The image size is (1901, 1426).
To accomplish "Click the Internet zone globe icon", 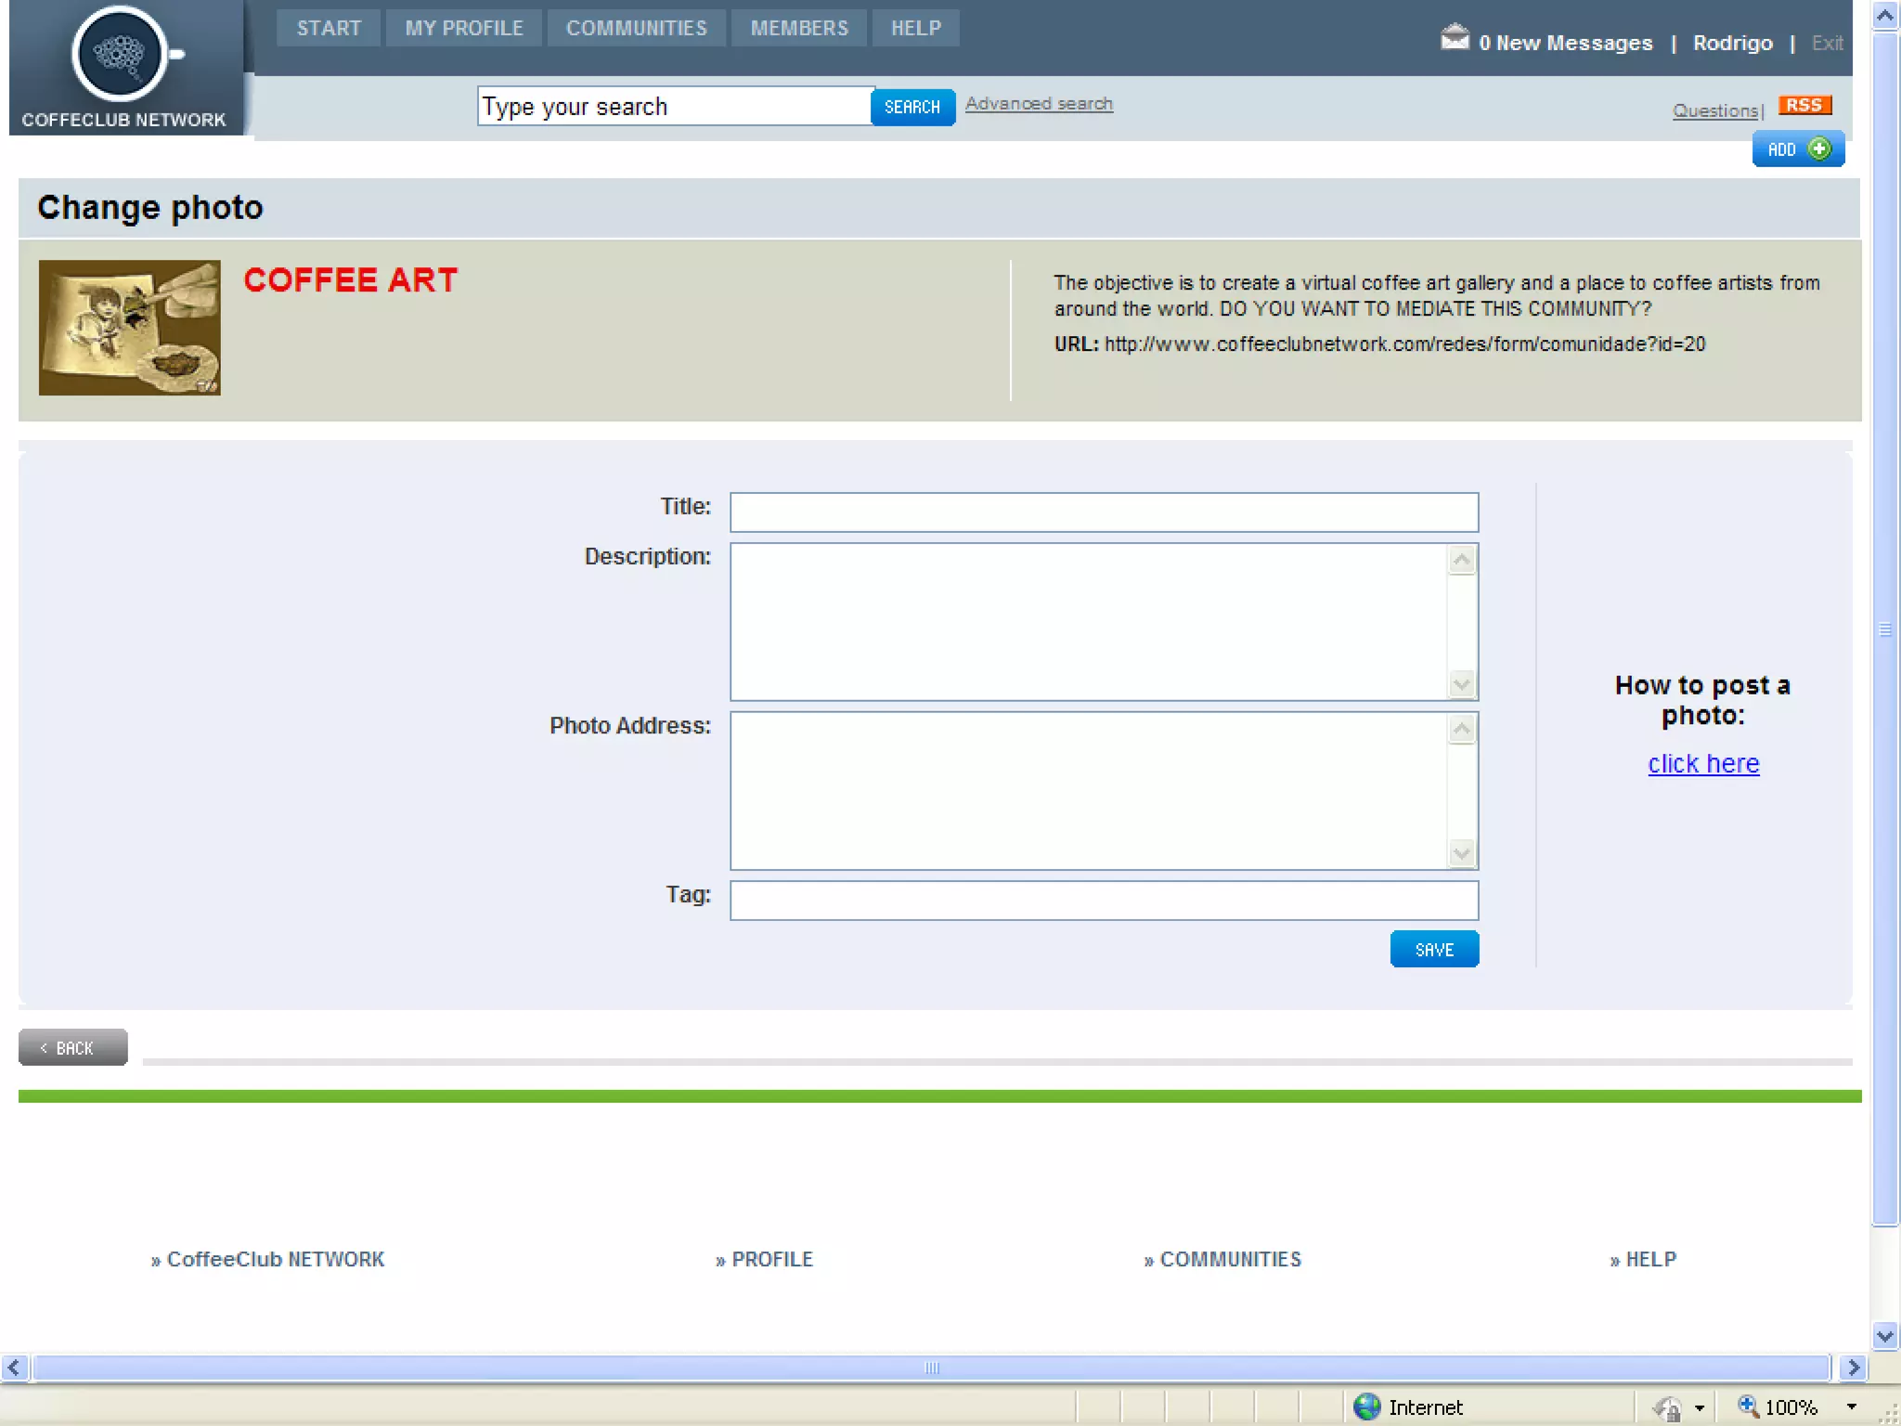I will (x=1366, y=1407).
